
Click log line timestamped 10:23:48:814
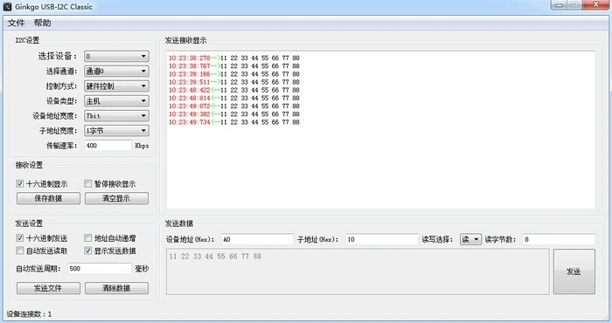pyautogui.click(x=234, y=98)
